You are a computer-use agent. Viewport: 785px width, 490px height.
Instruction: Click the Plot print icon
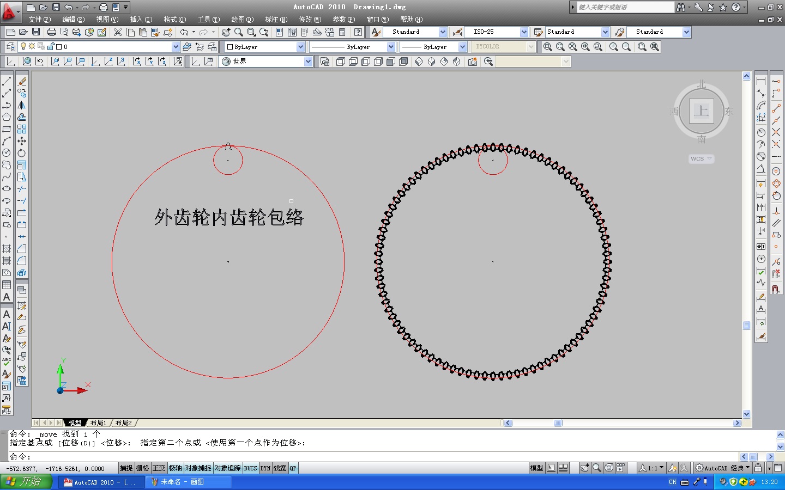tap(52, 32)
